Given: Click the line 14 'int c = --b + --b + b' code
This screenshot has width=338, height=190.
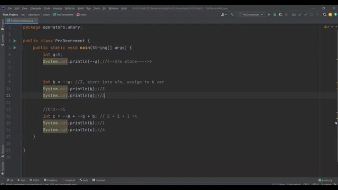Looking at the screenshot, I should (x=70, y=116).
